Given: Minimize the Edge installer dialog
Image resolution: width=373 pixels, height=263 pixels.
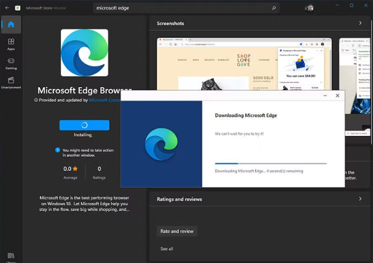Looking at the screenshot, I should [x=325, y=96].
